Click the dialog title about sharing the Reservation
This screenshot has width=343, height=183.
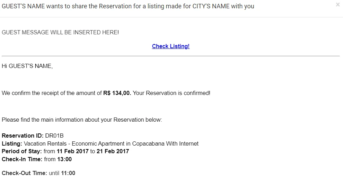tap(128, 6)
